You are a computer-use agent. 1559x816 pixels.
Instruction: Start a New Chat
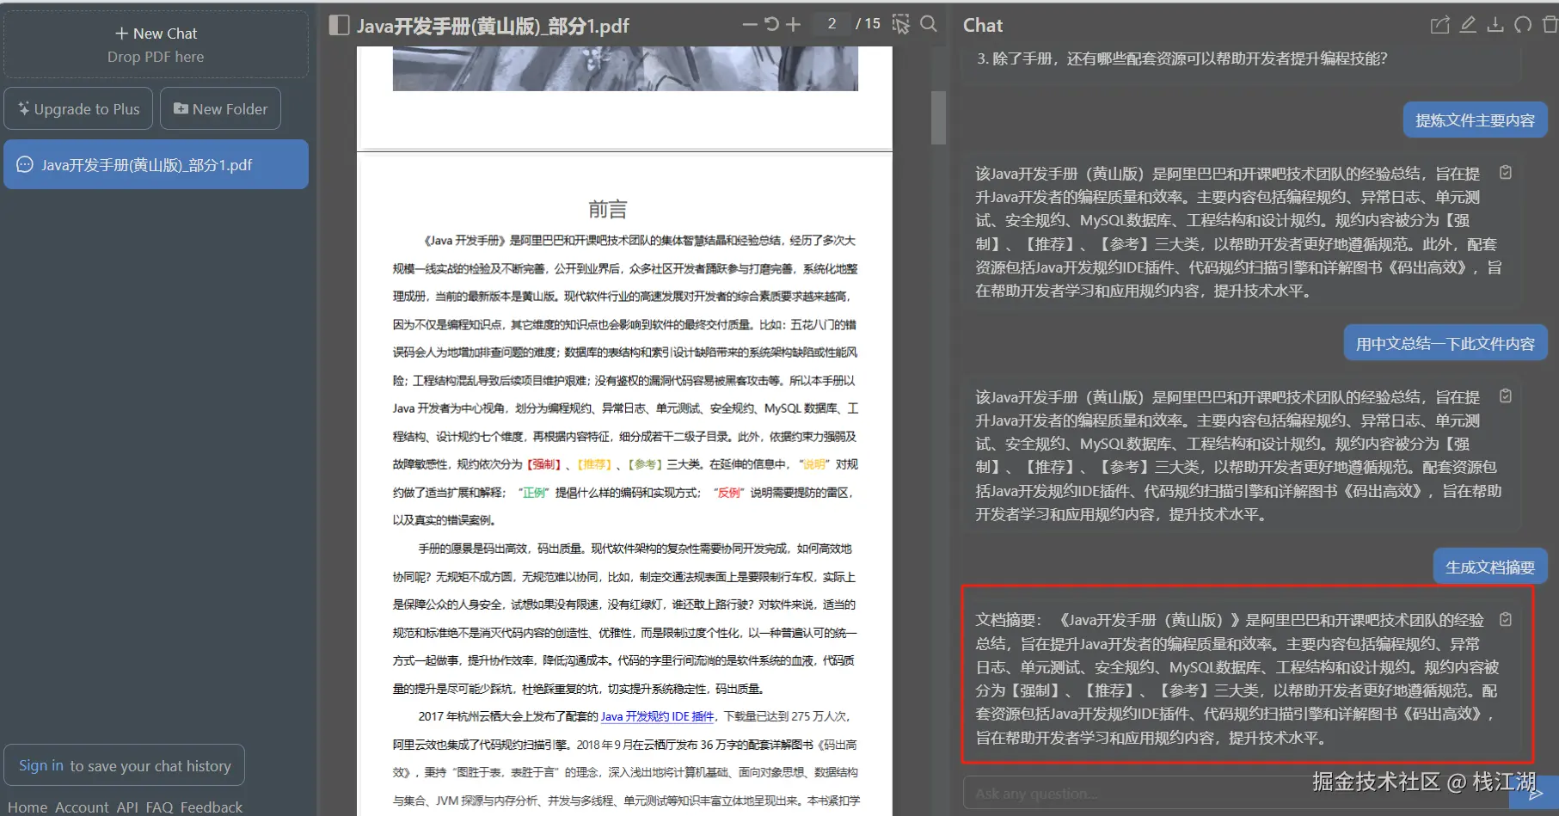click(x=157, y=34)
